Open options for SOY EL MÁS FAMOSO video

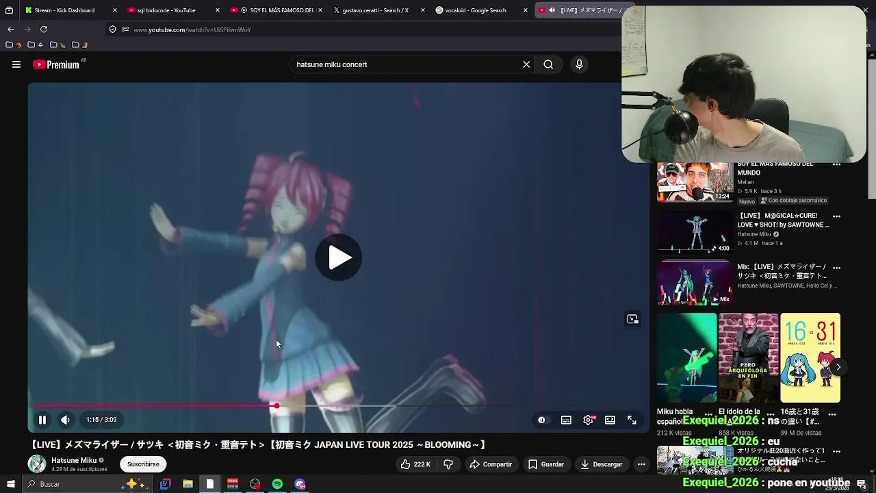click(836, 164)
